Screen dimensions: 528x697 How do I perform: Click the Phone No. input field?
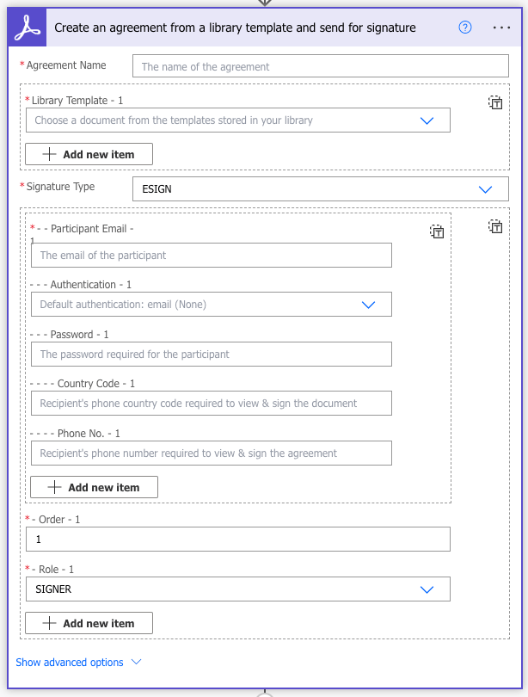pyautogui.click(x=211, y=453)
